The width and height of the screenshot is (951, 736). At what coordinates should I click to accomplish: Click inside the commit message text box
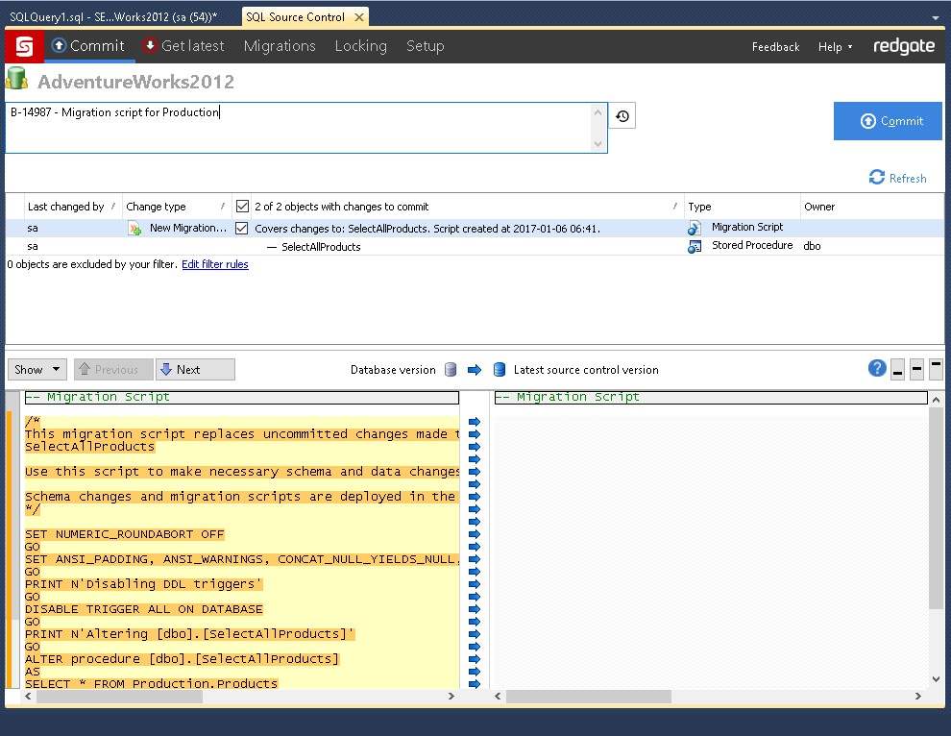(x=298, y=127)
